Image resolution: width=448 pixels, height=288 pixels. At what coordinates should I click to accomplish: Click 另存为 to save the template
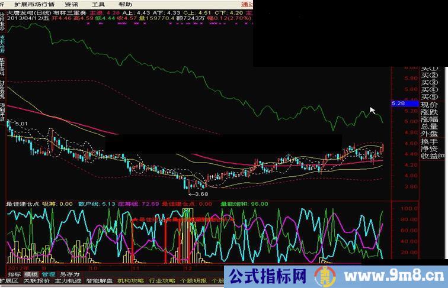(x=69, y=274)
